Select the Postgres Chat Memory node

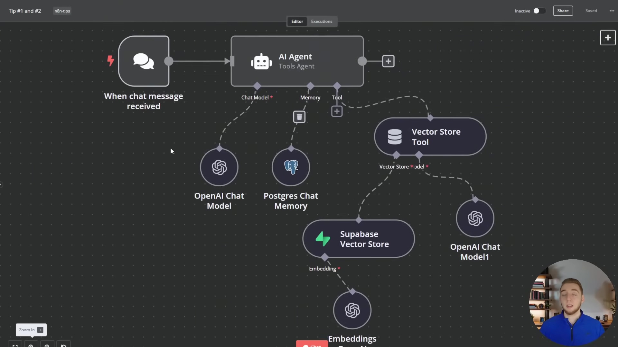click(x=291, y=167)
